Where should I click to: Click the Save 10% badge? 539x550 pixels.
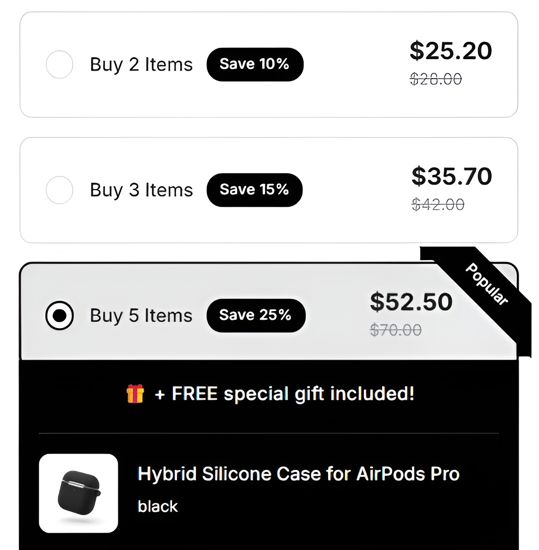click(x=255, y=65)
